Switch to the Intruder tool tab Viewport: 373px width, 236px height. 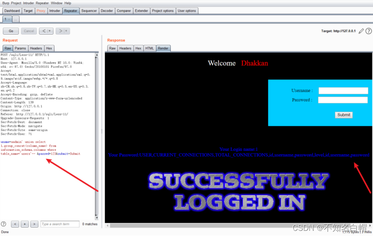tap(55, 11)
